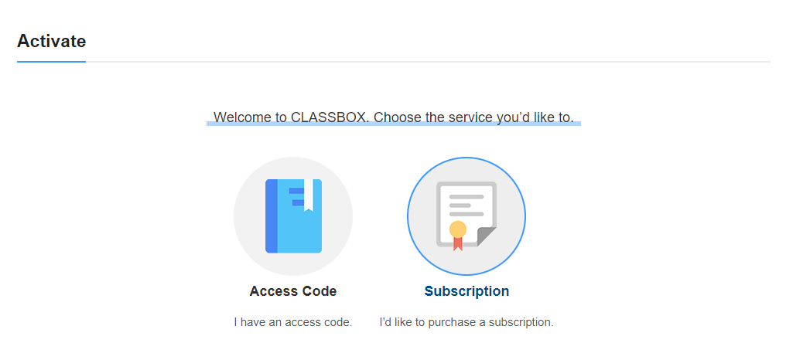Click gray text lines on certificate icon
Screen dimensions: 786x360
(466, 205)
